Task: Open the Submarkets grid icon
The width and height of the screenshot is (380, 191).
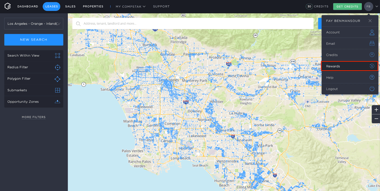Action: pyautogui.click(x=57, y=90)
